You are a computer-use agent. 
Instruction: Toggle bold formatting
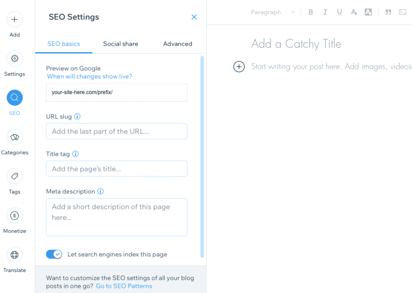tap(310, 12)
